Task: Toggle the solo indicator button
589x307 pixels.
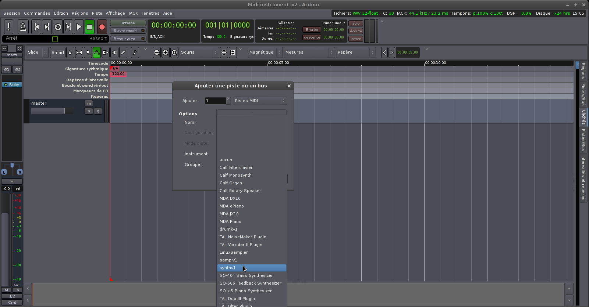Action: [356, 23]
